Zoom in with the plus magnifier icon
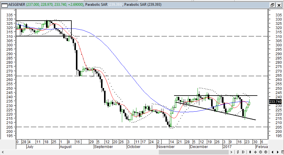 click(266, 152)
